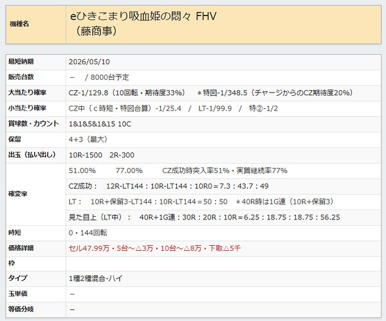
Task: Select the 時短 row label
Action: (15, 232)
